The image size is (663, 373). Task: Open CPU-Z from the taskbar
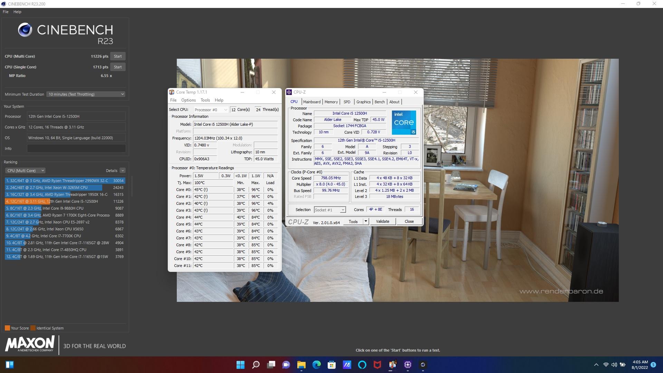click(408, 365)
